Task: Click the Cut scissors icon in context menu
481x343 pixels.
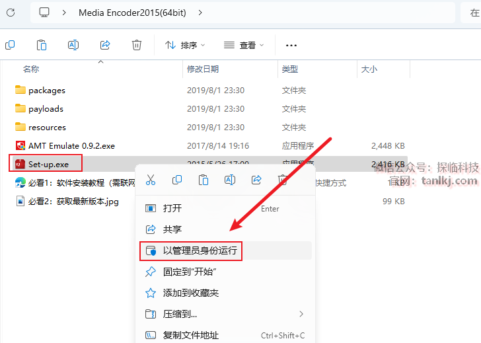Action: click(151, 180)
